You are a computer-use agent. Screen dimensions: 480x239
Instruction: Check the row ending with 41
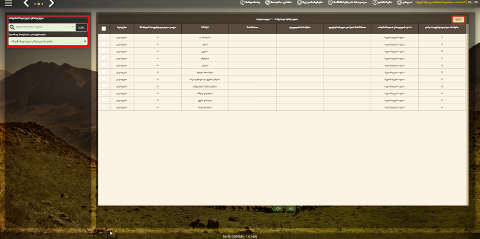[x=104, y=93]
